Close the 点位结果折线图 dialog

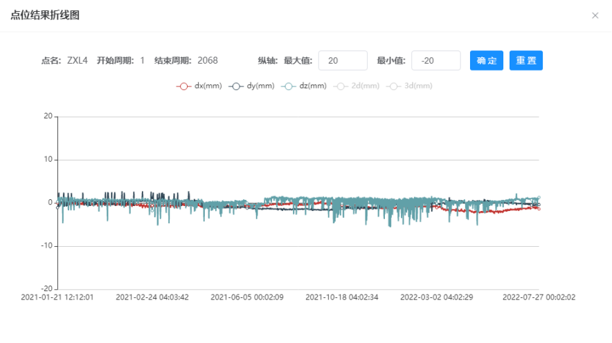click(x=595, y=16)
